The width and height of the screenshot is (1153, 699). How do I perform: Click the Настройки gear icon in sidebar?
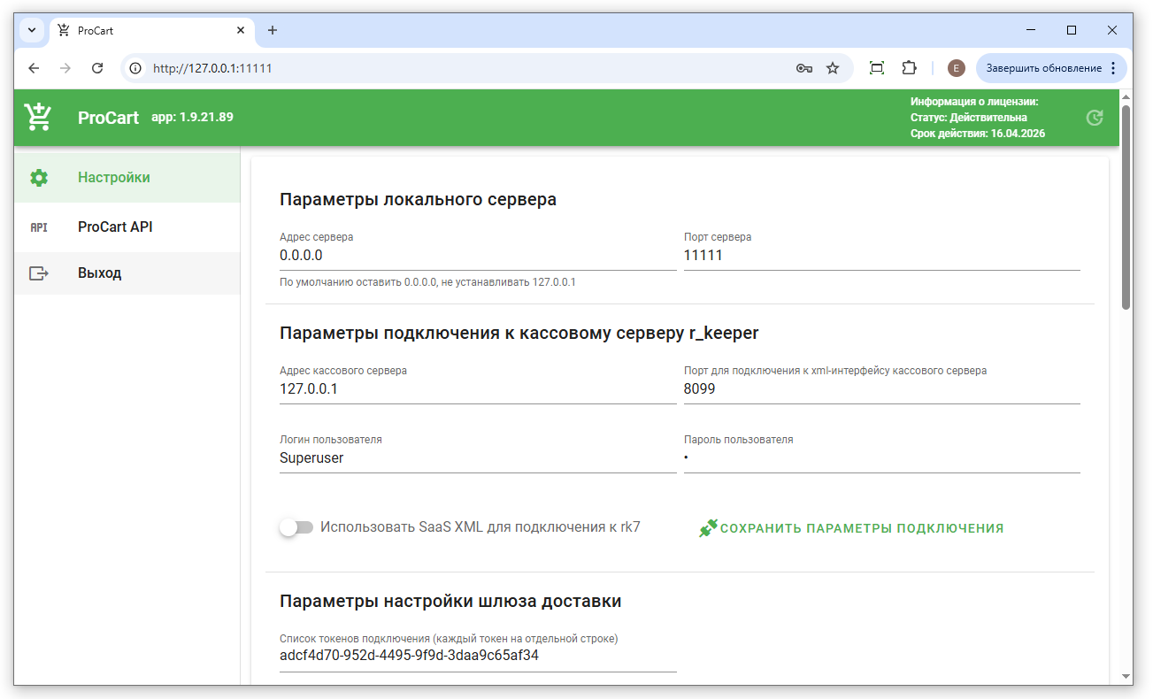point(39,178)
